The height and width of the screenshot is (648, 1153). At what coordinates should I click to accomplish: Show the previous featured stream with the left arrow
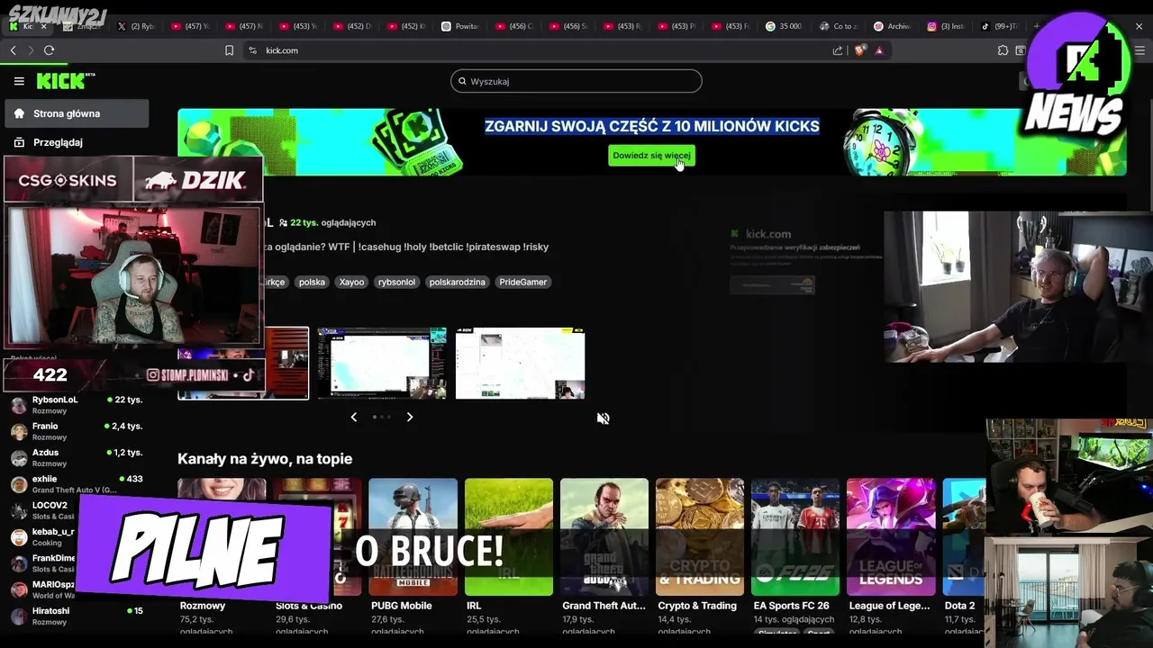(353, 417)
